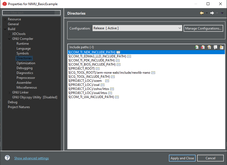This screenshot has width=227, height=165.
Task: Click the back navigation arrow
Action: click(202, 13)
